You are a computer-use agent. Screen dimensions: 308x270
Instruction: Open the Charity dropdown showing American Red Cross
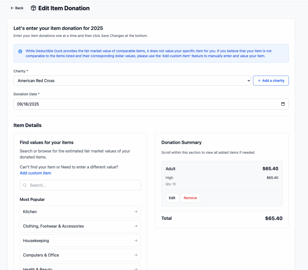point(132,80)
